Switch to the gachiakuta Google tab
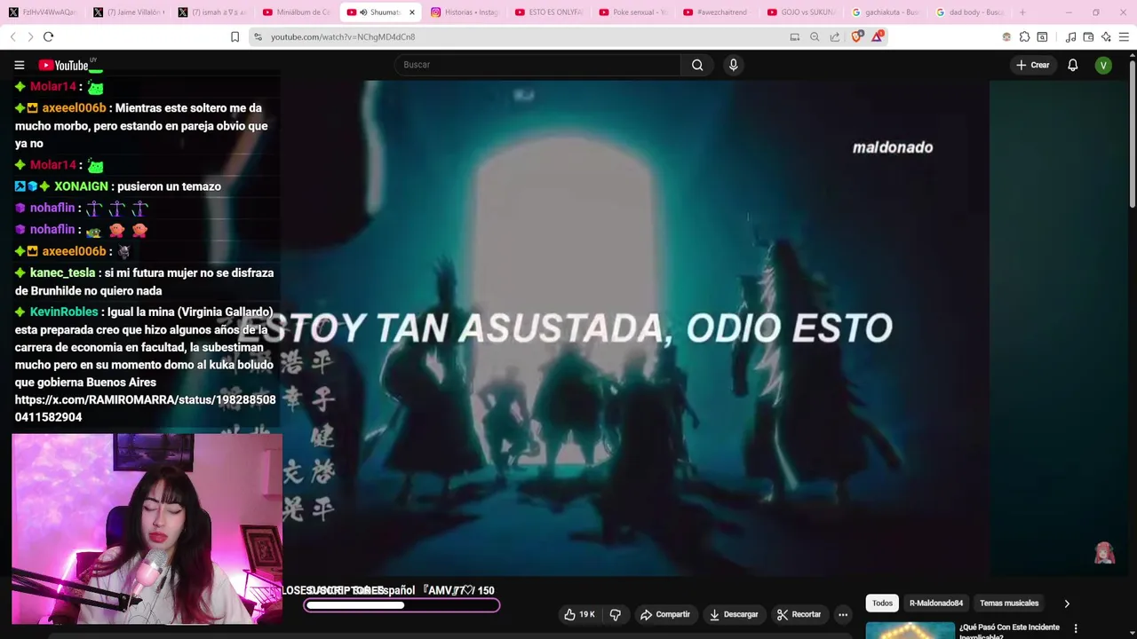The width and height of the screenshot is (1137, 639). (x=887, y=12)
